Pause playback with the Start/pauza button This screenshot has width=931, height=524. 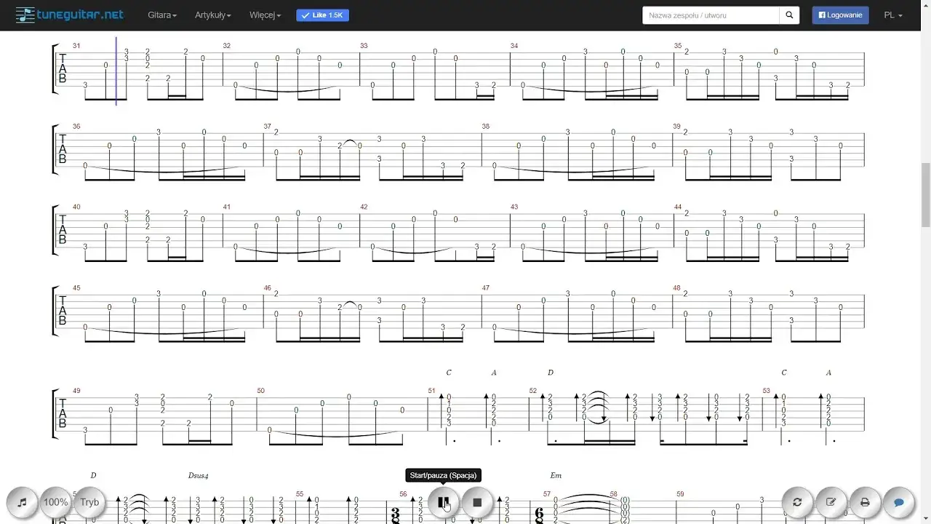(x=444, y=502)
